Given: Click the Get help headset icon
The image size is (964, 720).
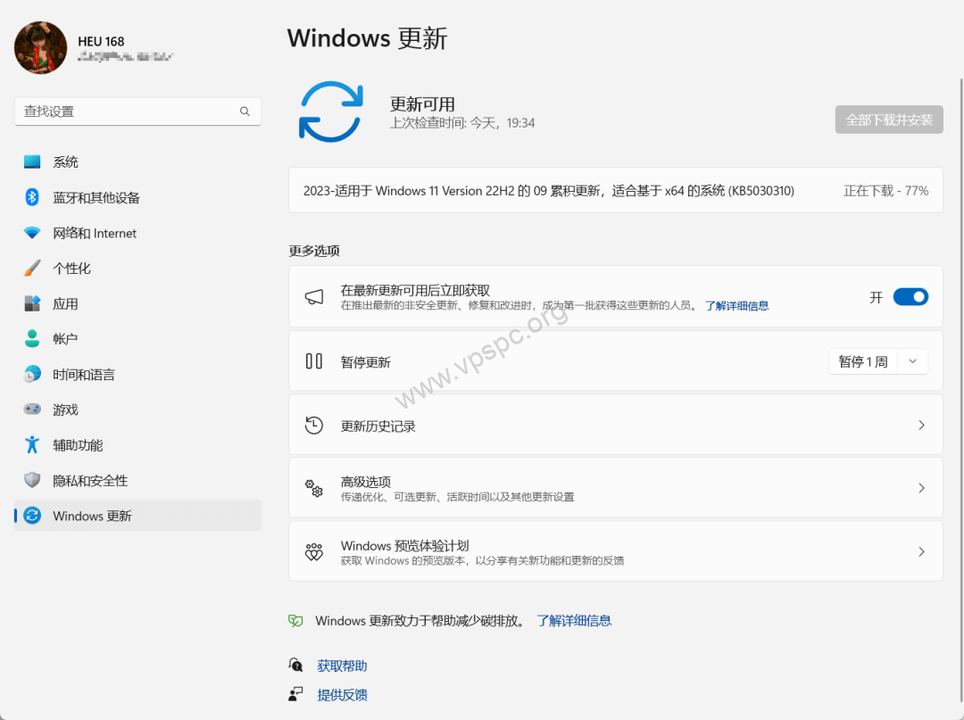Looking at the screenshot, I should 295,666.
